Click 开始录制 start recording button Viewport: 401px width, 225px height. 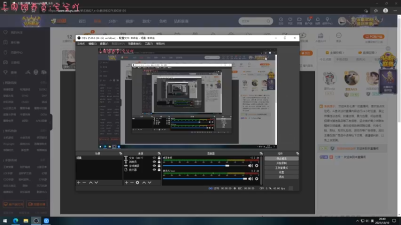pyautogui.click(x=281, y=163)
